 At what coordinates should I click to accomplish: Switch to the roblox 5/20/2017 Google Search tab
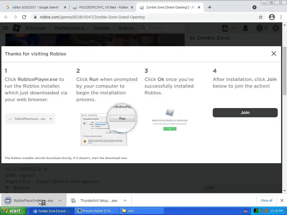tap(35, 7)
